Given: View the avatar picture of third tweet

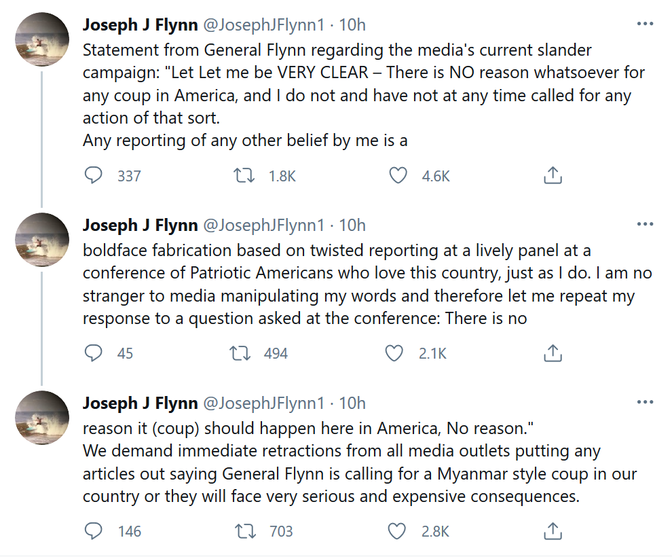Looking at the screenshot, I should click(42, 418).
